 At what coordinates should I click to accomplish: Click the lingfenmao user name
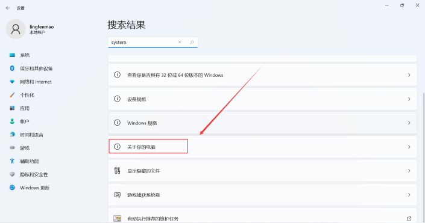click(42, 27)
